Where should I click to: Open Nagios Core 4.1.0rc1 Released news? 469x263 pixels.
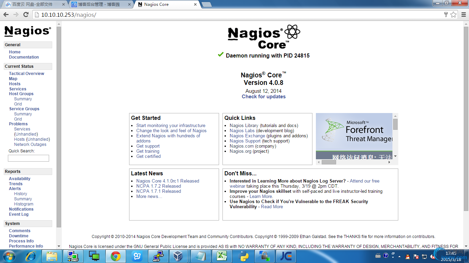(168, 181)
